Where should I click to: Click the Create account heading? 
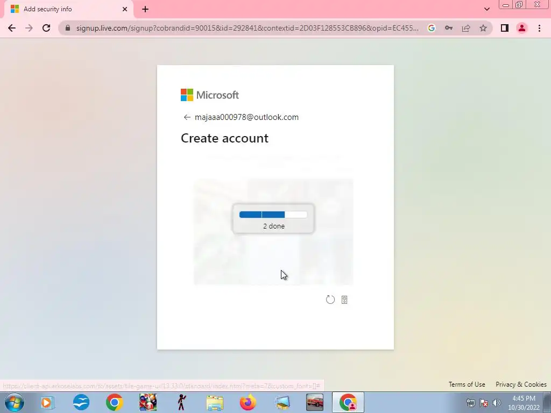[x=224, y=138]
